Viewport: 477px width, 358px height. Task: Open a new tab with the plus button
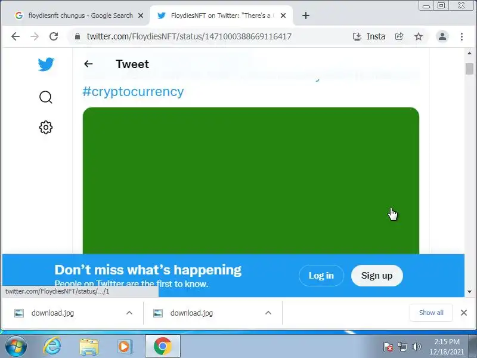(306, 16)
